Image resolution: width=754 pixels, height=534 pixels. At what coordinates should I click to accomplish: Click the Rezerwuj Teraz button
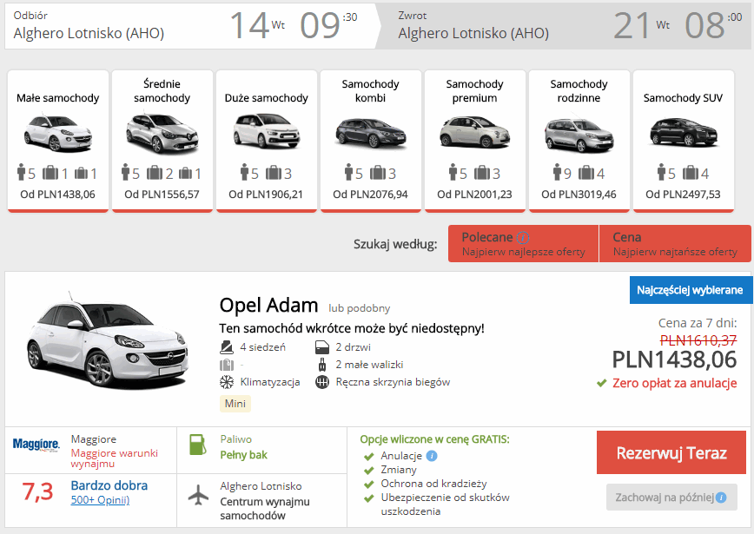point(671,452)
